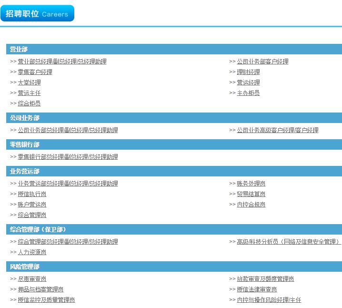Click the 招聘职位 Careers header tab
This screenshot has width=342, height=308.
click(x=37, y=14)
